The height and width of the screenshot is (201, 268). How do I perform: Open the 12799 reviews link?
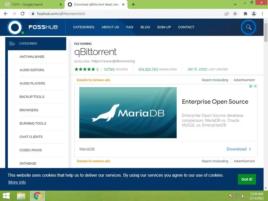click(x=116, y=69)
